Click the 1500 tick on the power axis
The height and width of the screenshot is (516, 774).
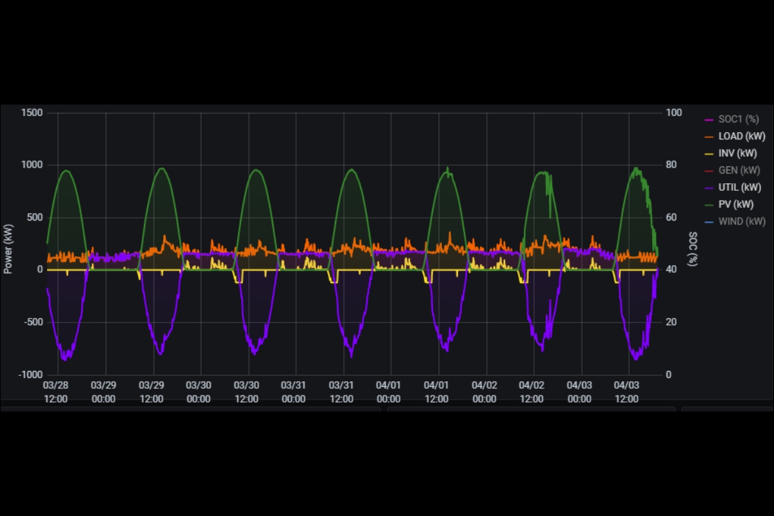32,113
